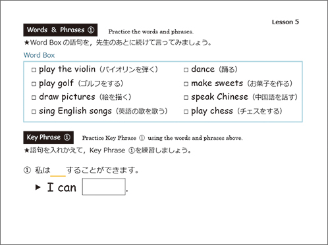Viewport: 328px width, 245px height.
Task: Check the 'draw pictures' checkbox
Action: pos(34,97)
